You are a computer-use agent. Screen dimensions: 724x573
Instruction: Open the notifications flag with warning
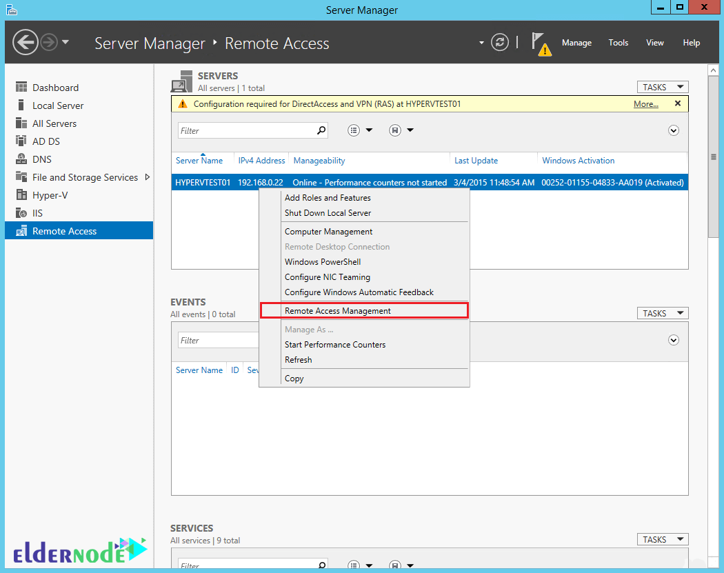click(541, 44)
